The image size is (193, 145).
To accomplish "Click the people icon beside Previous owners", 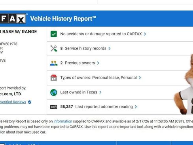I will (x=54, y=63).
